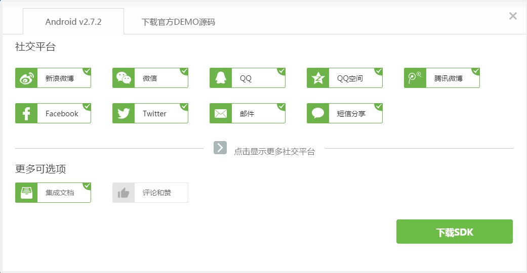
Task: Toggle the 邮件 platform label
Action: point(247,114)
